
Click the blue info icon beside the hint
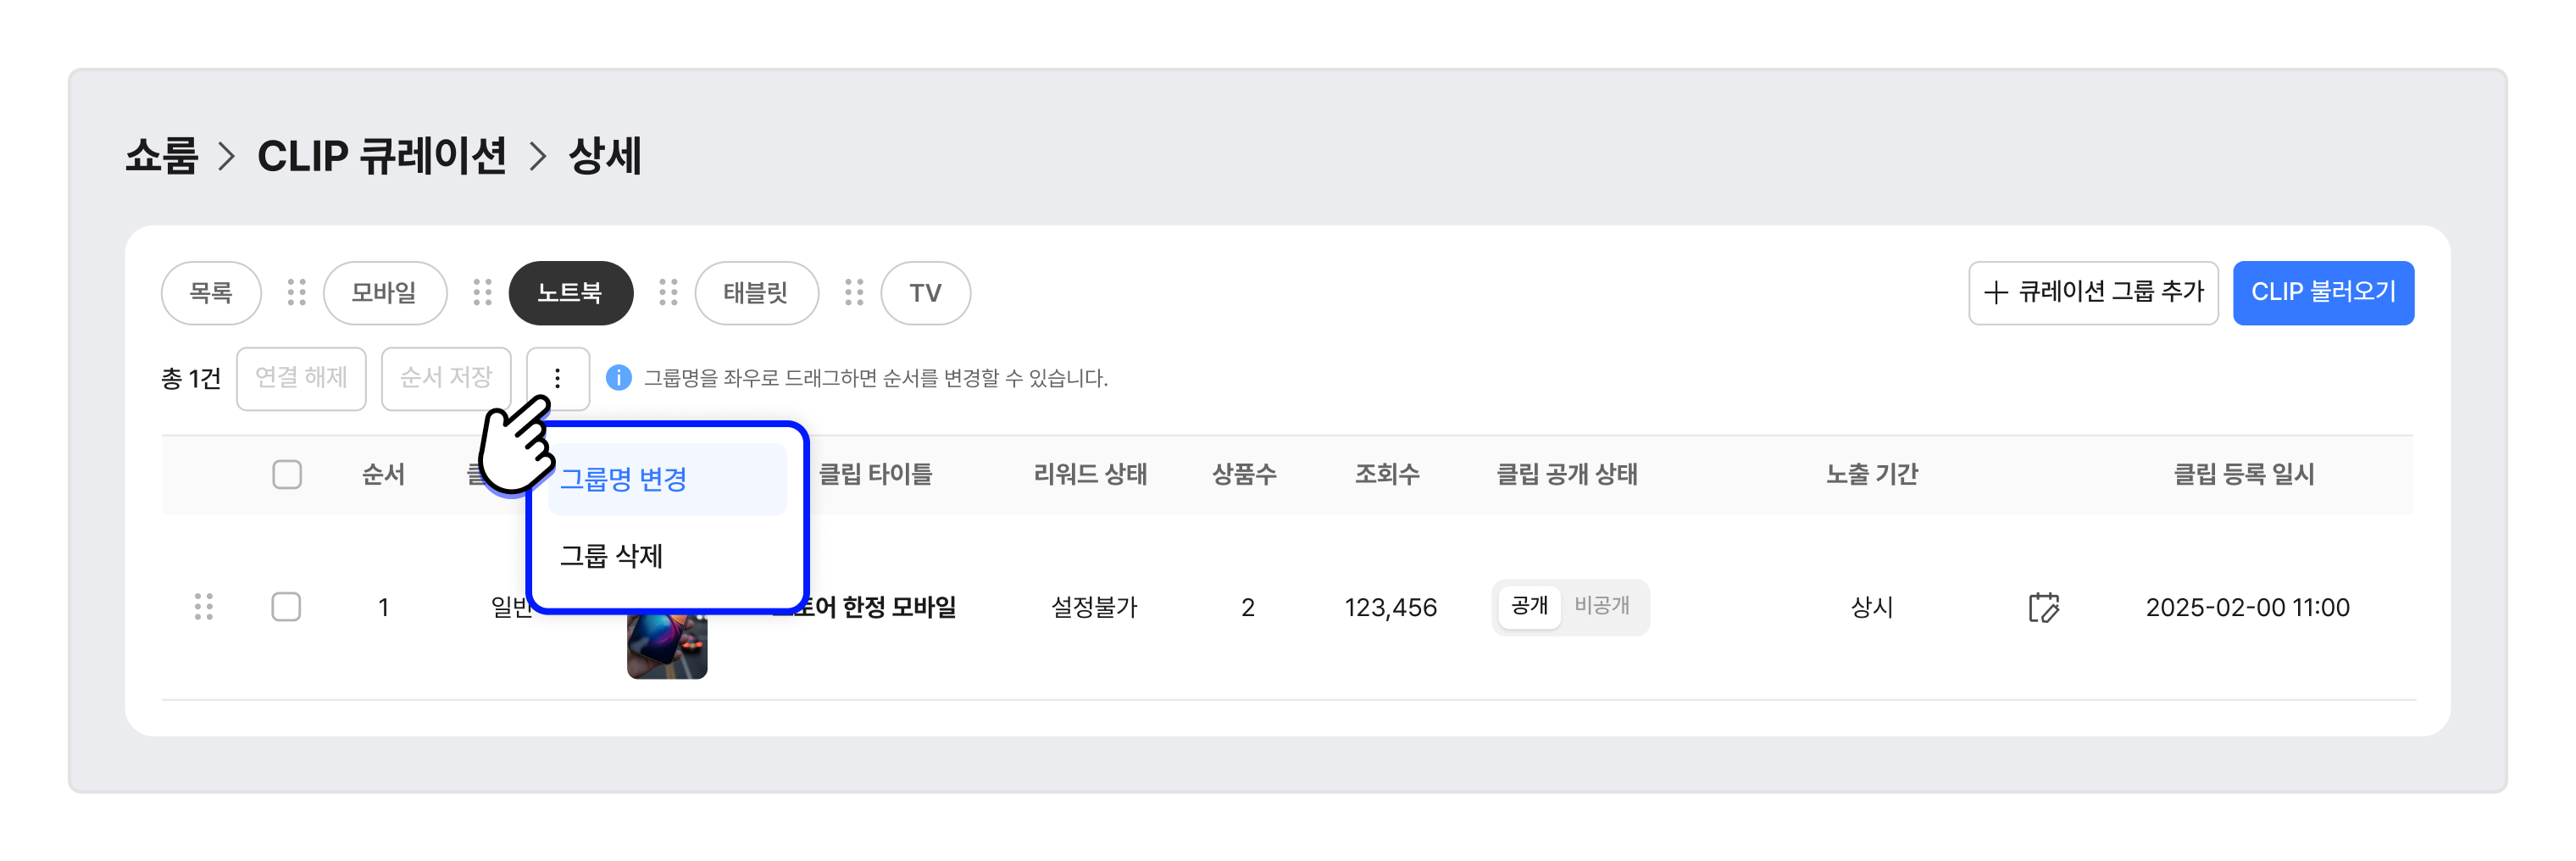618,377
